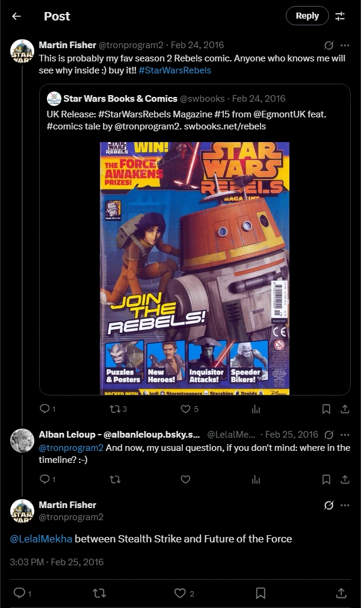Click the @tronprogram2 mention in Alban's reply
Viewport: 361px width, 608px height.
(x=71, y=447)
